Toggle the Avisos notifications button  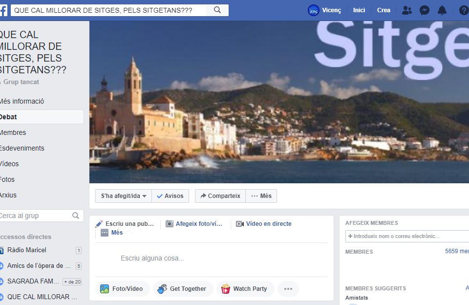point(171,196)
